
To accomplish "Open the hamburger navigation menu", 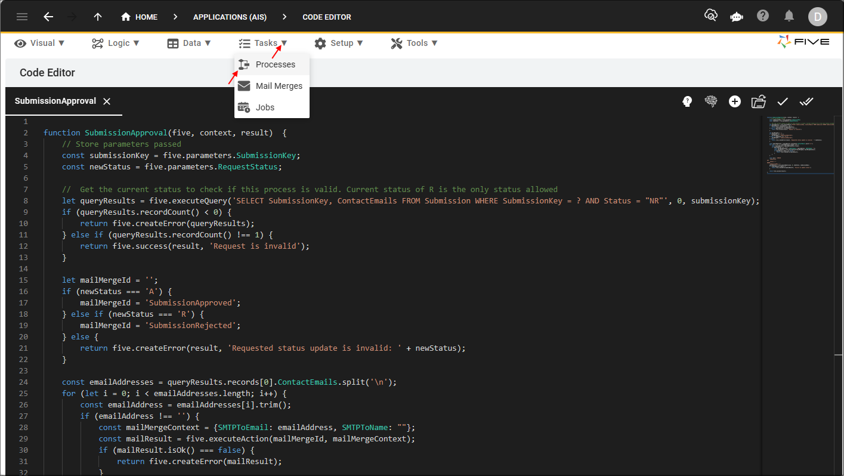I will coord(22,17).
